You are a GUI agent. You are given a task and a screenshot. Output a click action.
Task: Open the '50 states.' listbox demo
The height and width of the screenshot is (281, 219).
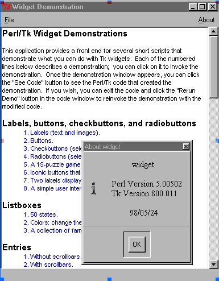click(40, 214)
